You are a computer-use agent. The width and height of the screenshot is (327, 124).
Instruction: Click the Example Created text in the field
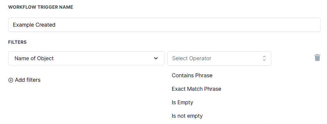[34, 25]
